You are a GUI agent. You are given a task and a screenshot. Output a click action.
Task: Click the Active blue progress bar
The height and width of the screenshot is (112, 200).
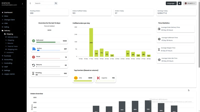coord(48,50)
